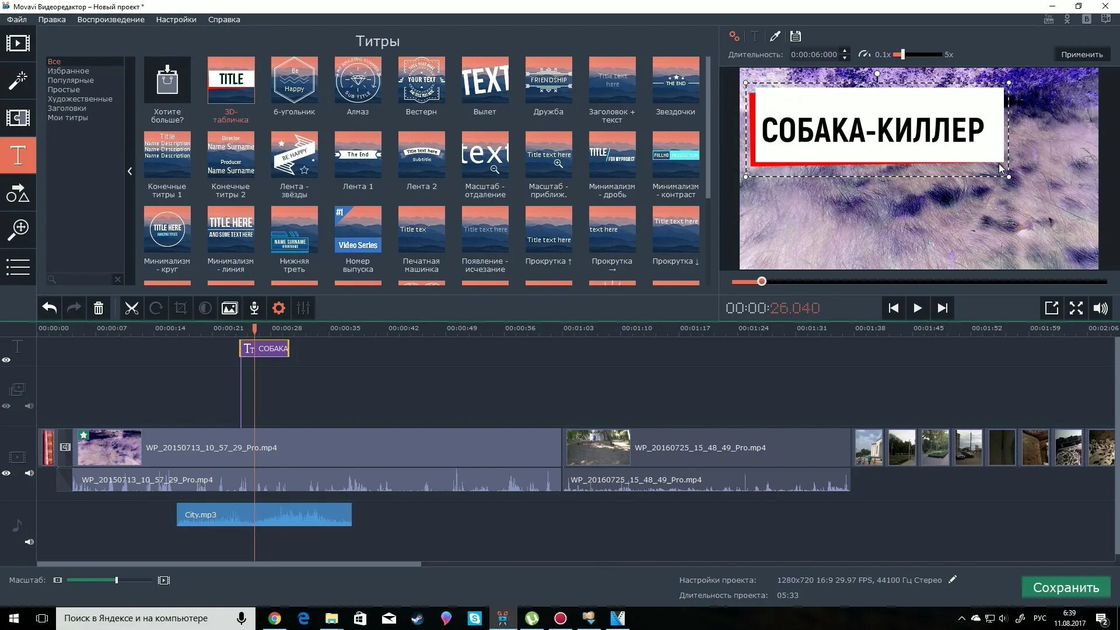Open clip properties gear icon
Screen dimensions: 1120x630
pyautogui.click(x=279, y=308)
